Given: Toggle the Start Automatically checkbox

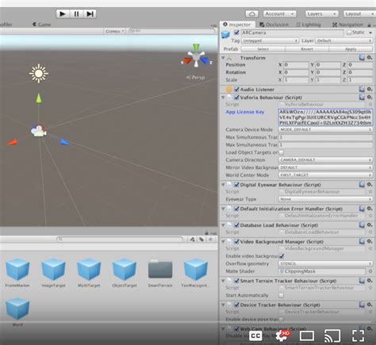Looking at the screenshot, I should [282, 295].
